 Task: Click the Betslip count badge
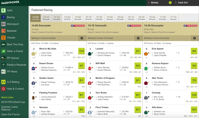tap(170, 3)
